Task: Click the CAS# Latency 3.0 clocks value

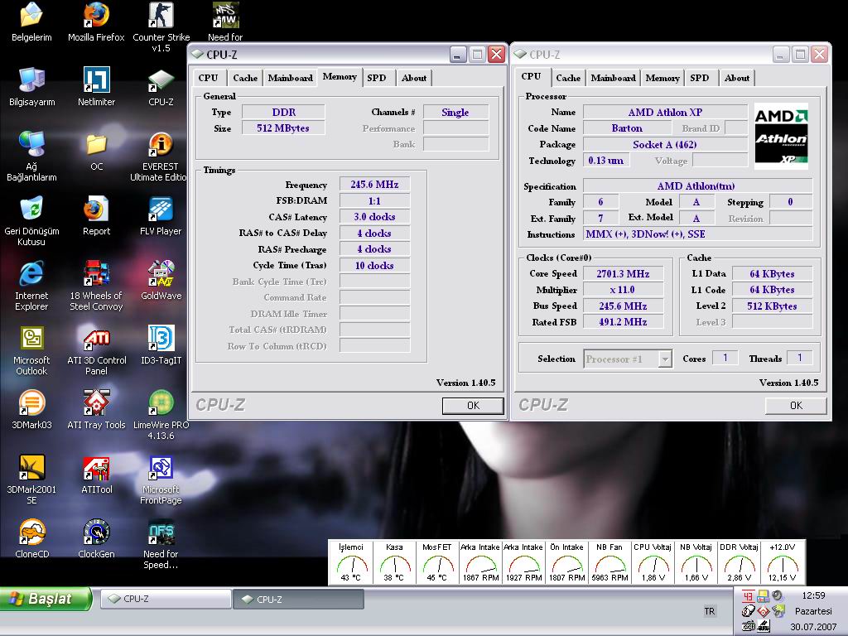Action: (x=374, y=217)
